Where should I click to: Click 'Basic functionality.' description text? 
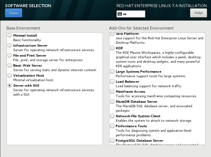click(x=27, y=40)
